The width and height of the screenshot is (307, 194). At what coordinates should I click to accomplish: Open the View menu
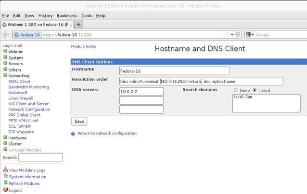29,16
